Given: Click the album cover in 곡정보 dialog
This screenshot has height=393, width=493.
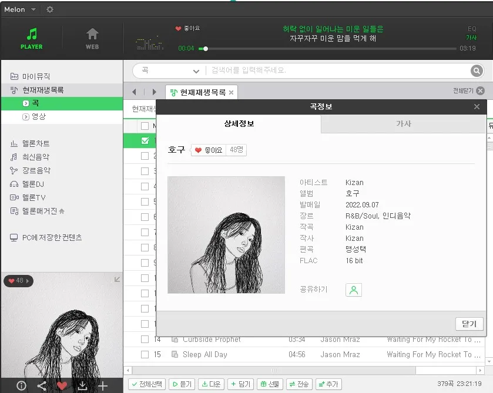Looking at the screenshot, I should tap(226, 235).
